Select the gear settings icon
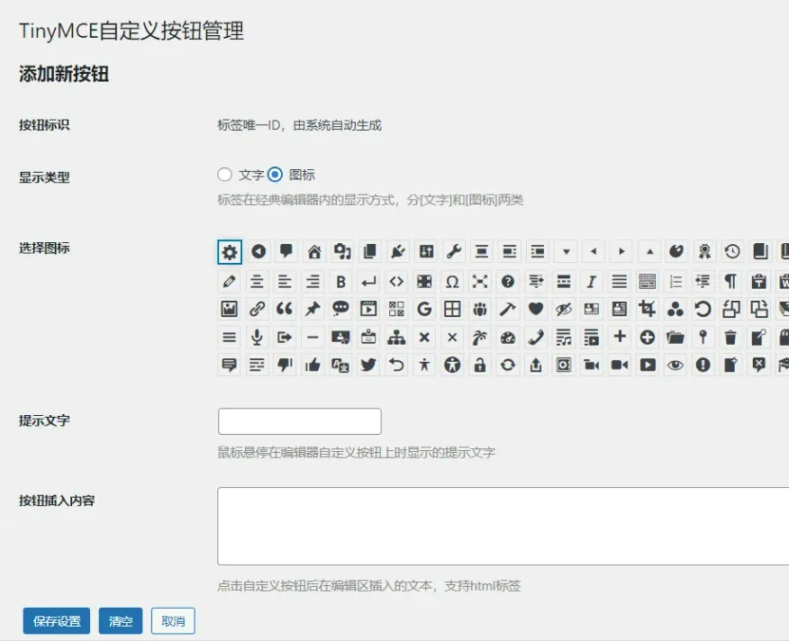 click(x=230, y=251)
